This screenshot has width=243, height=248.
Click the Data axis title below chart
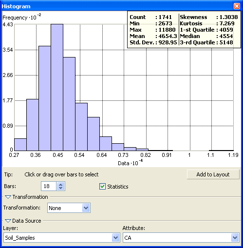131,162
